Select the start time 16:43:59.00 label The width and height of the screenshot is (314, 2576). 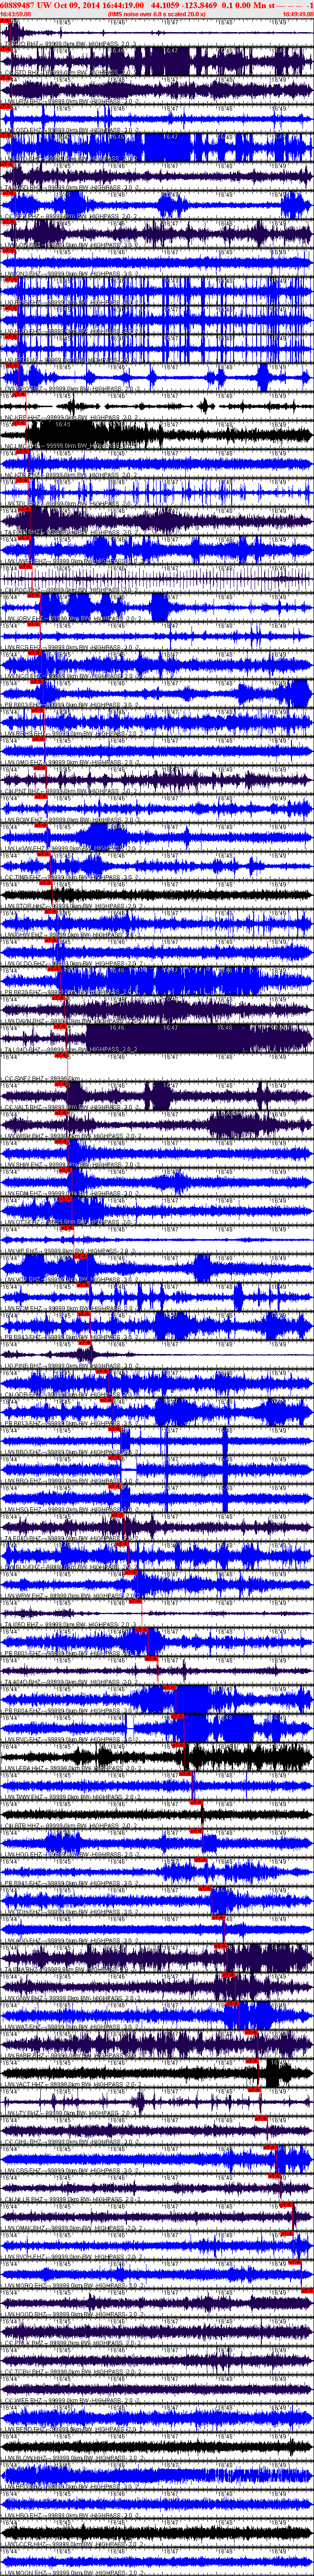(16, 14)
